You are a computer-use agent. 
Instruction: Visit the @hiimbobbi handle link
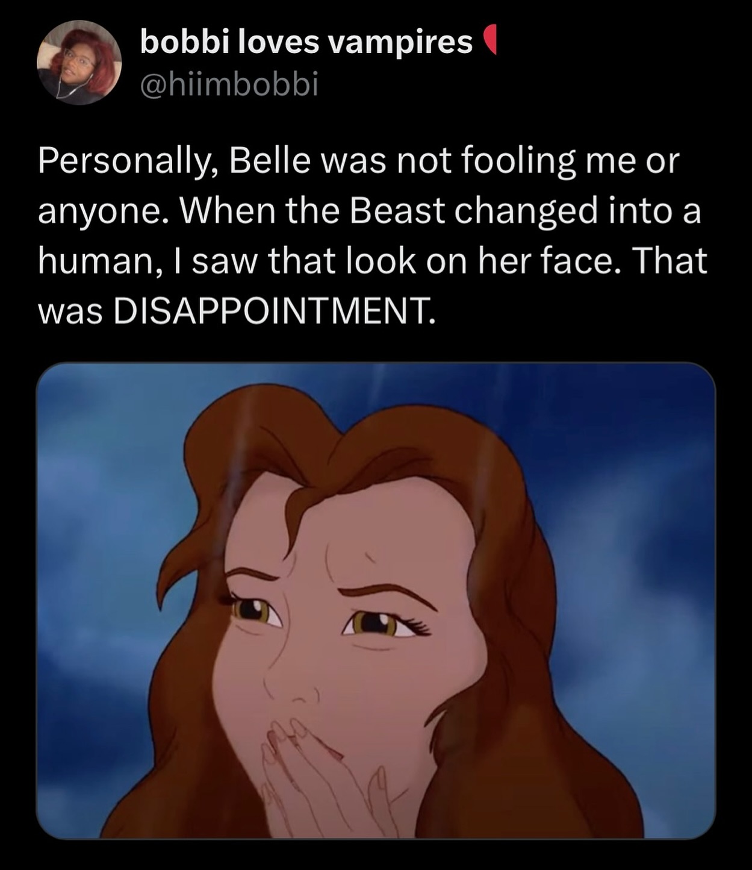point(228,85)
